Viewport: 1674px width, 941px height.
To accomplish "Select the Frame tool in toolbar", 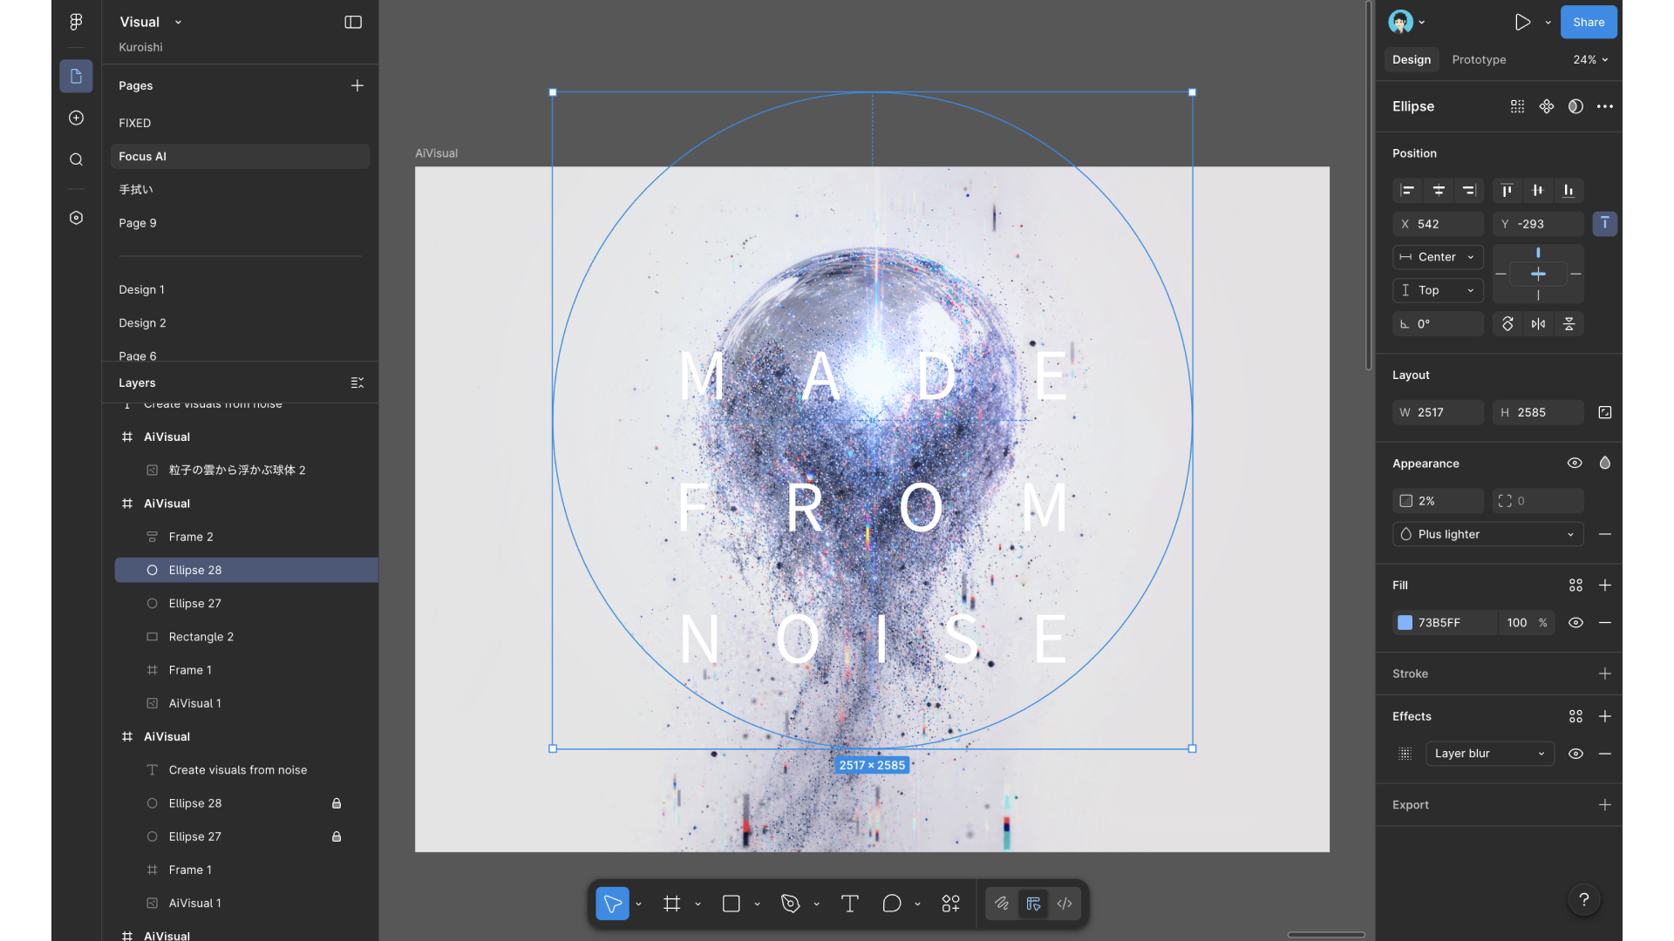I will tap(671, 904).
